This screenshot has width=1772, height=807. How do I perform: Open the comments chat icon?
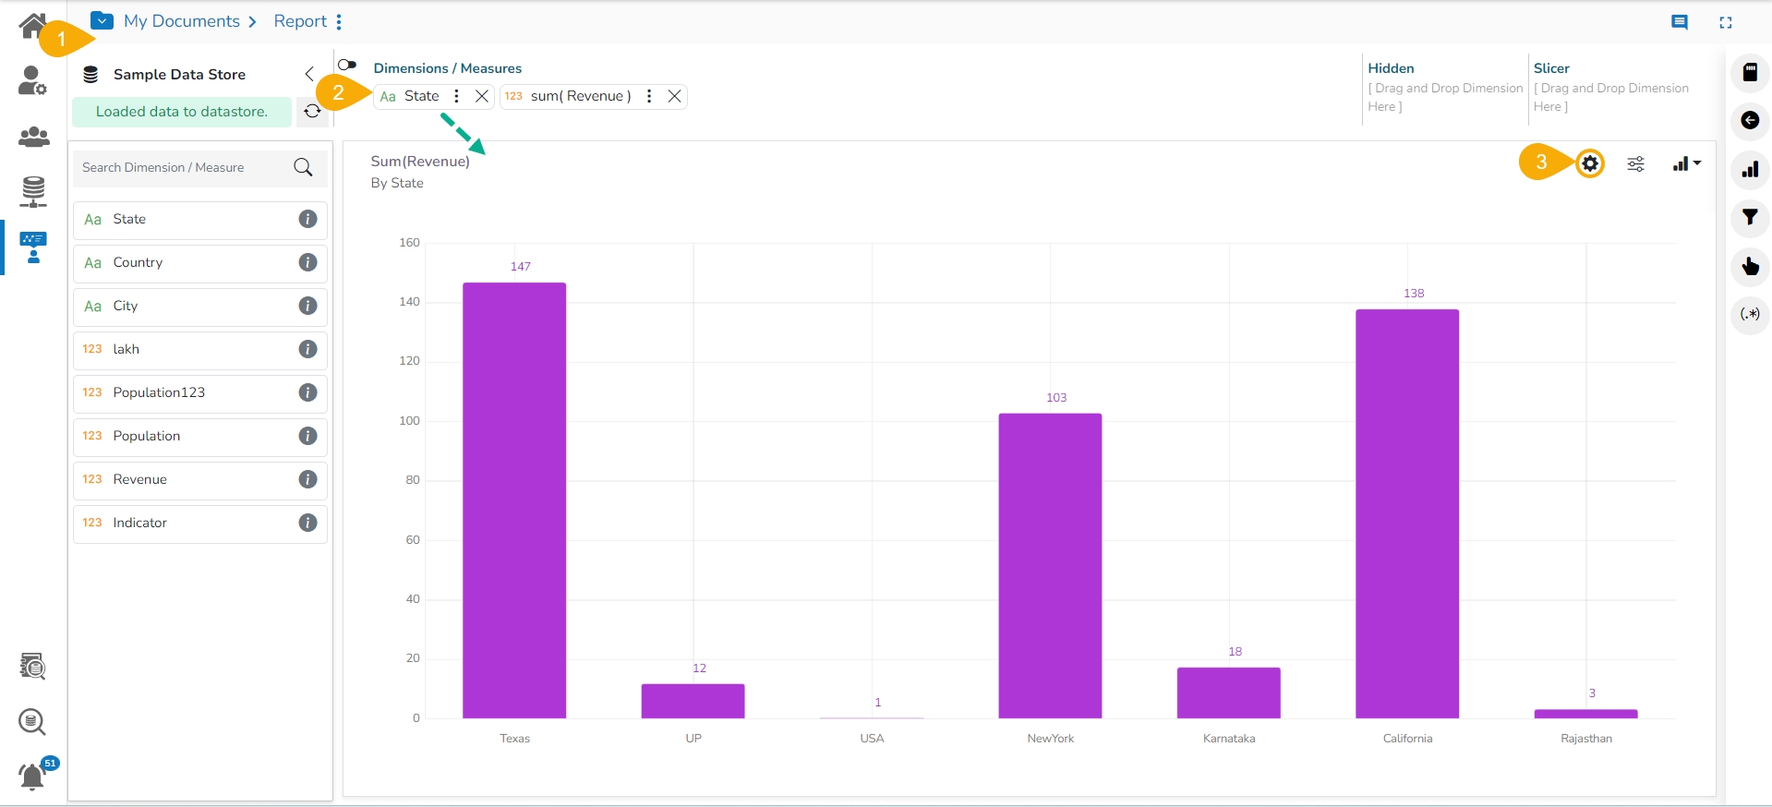[1680, 22]
